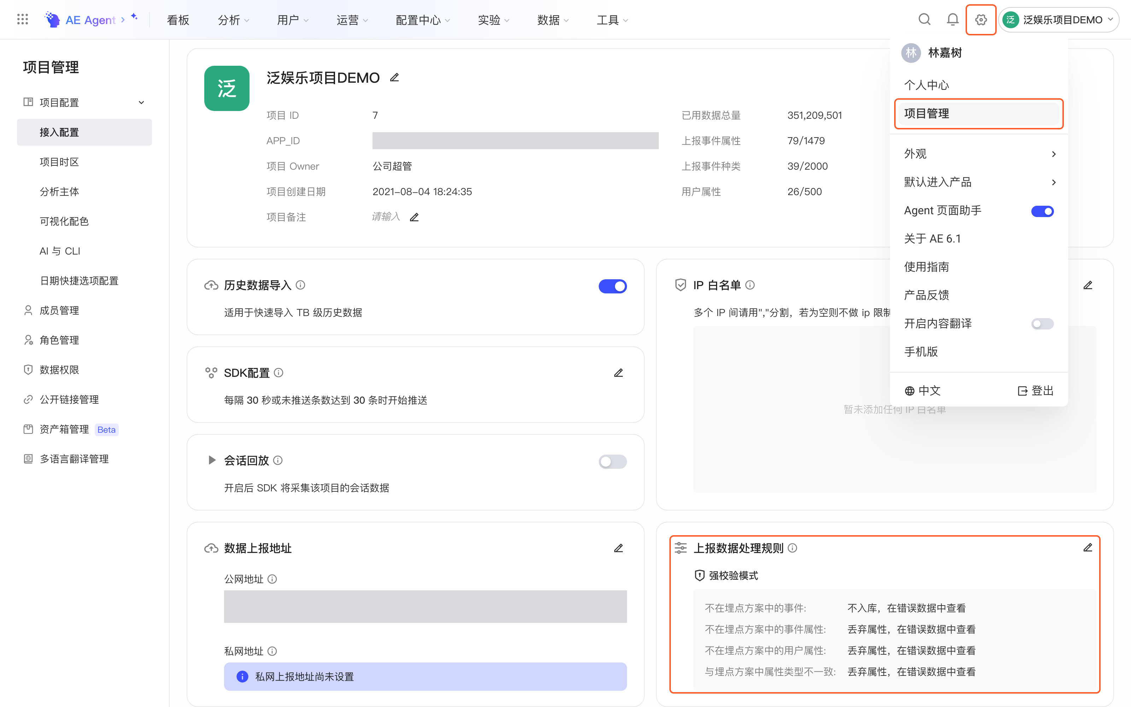The image size is (1131, 707).
Task: Turn on 开启内容翻译 toggle
Action: [x=1042, y=323]
